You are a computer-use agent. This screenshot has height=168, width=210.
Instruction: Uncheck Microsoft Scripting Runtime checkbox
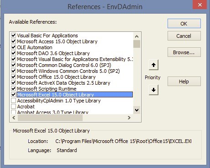coord(14,89)
